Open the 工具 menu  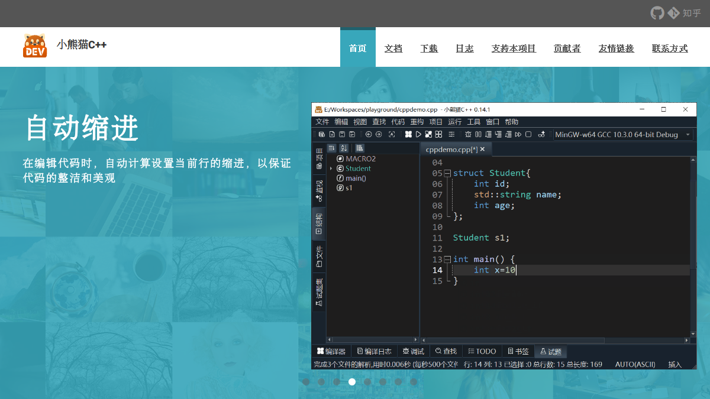[474, 122]
